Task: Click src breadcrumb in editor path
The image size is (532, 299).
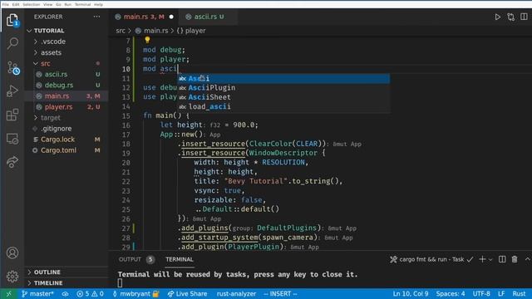Action: click(x=121, y=31)
